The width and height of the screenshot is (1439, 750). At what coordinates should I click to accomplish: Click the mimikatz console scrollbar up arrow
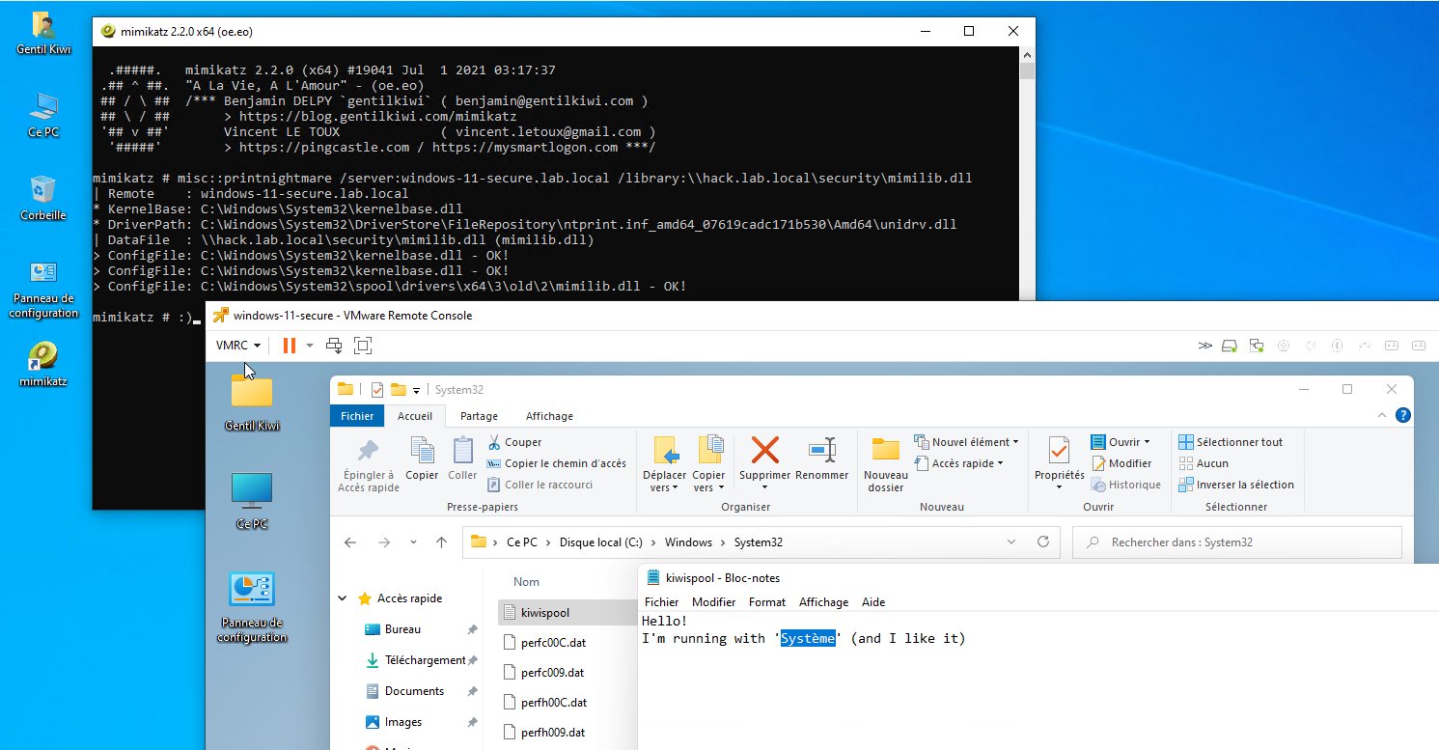pos(1028,55)
